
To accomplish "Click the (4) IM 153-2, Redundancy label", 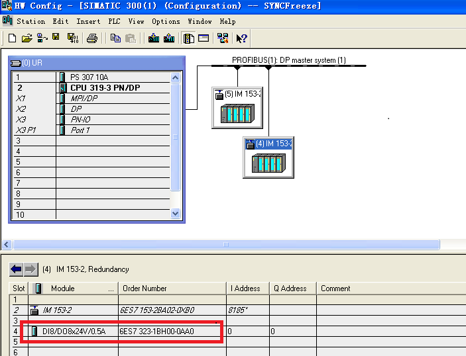I will tap(86, 269).
